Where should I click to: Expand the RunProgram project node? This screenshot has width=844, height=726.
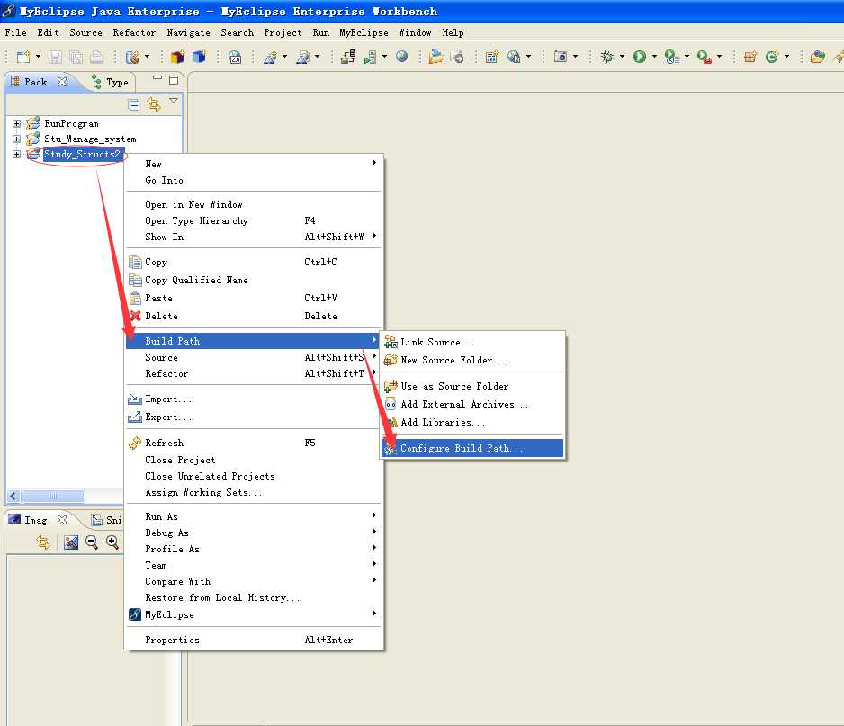[x=17, y=124]
